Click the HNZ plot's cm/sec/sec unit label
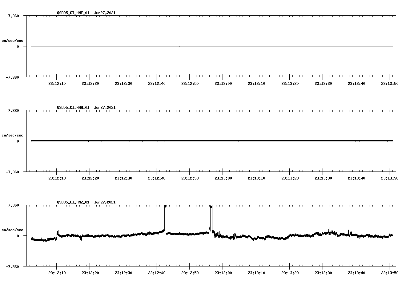Screen dimensions: 418x284 pos(13,230)
